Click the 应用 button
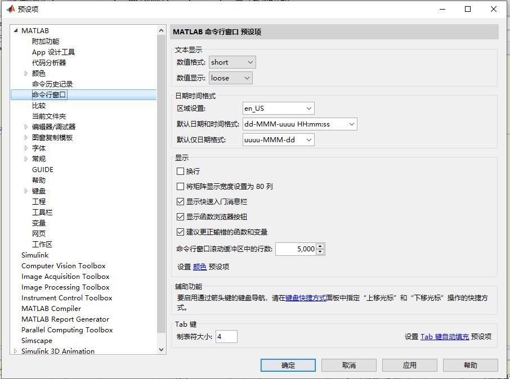The image size is (510, 379). click(x=409, y=365)
